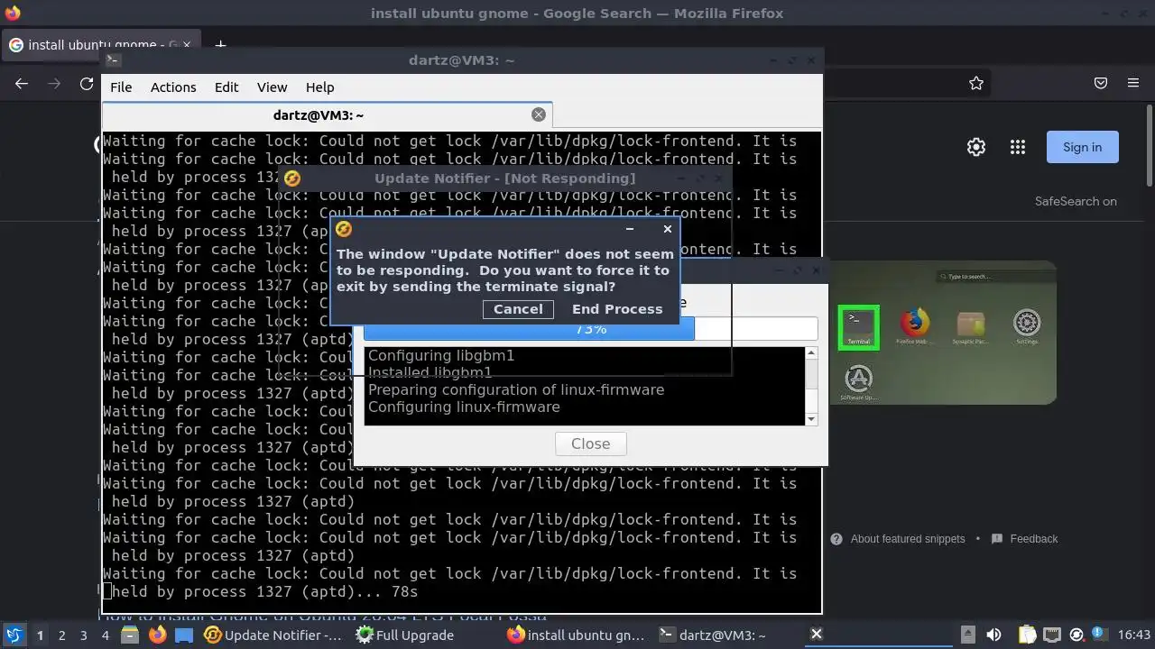Open Google quick settings gear
Screen dimensions: 1155x649
coord(976,147)
